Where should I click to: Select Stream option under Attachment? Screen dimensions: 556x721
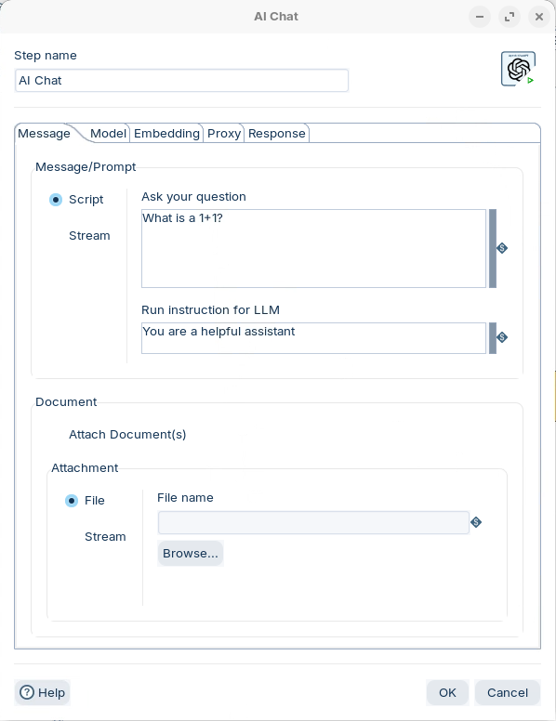(x=105, y=537)
